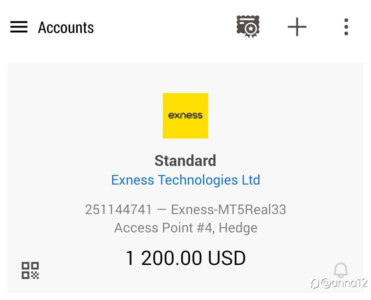Click account number 251144741

[118, 209]
